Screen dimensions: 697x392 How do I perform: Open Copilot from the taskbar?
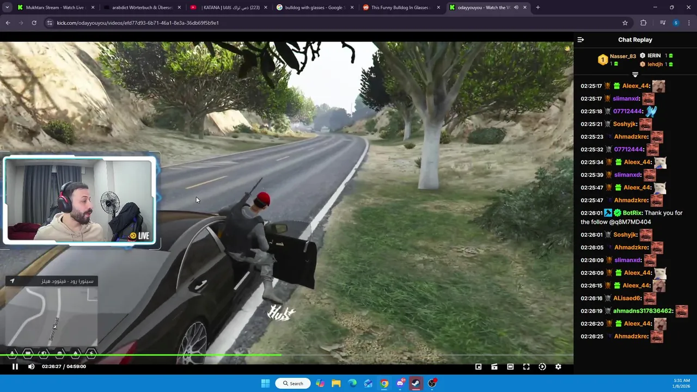click(x=320, y=383)
